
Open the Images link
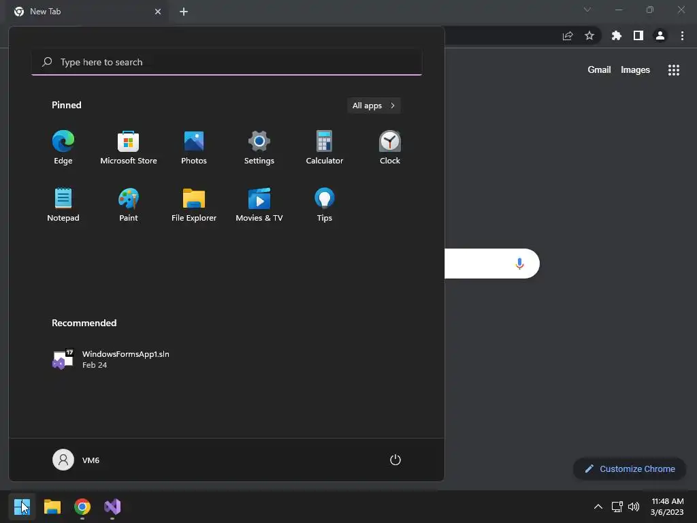tap(635, 70)
